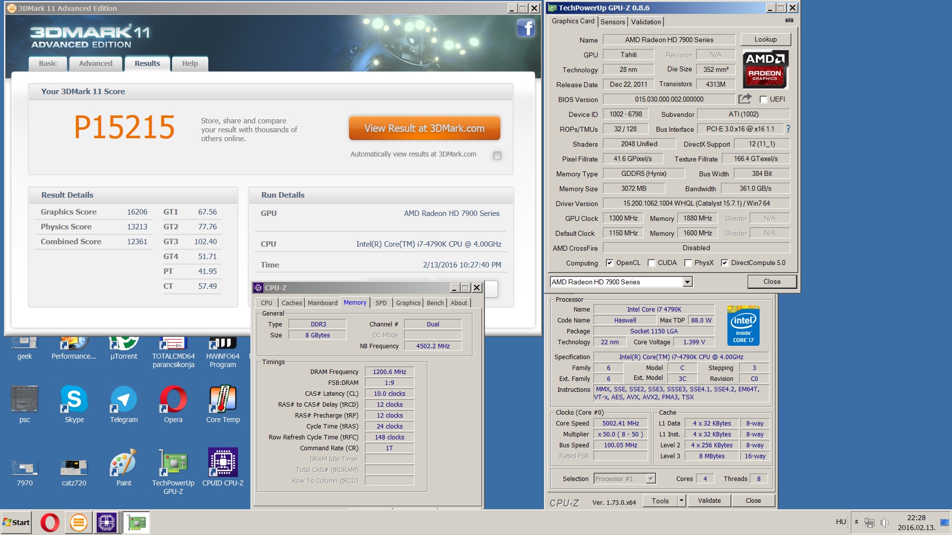Screen dimensions: 952x535
Task: Select the psc desktop icon
Action: (x=25, y=405)
